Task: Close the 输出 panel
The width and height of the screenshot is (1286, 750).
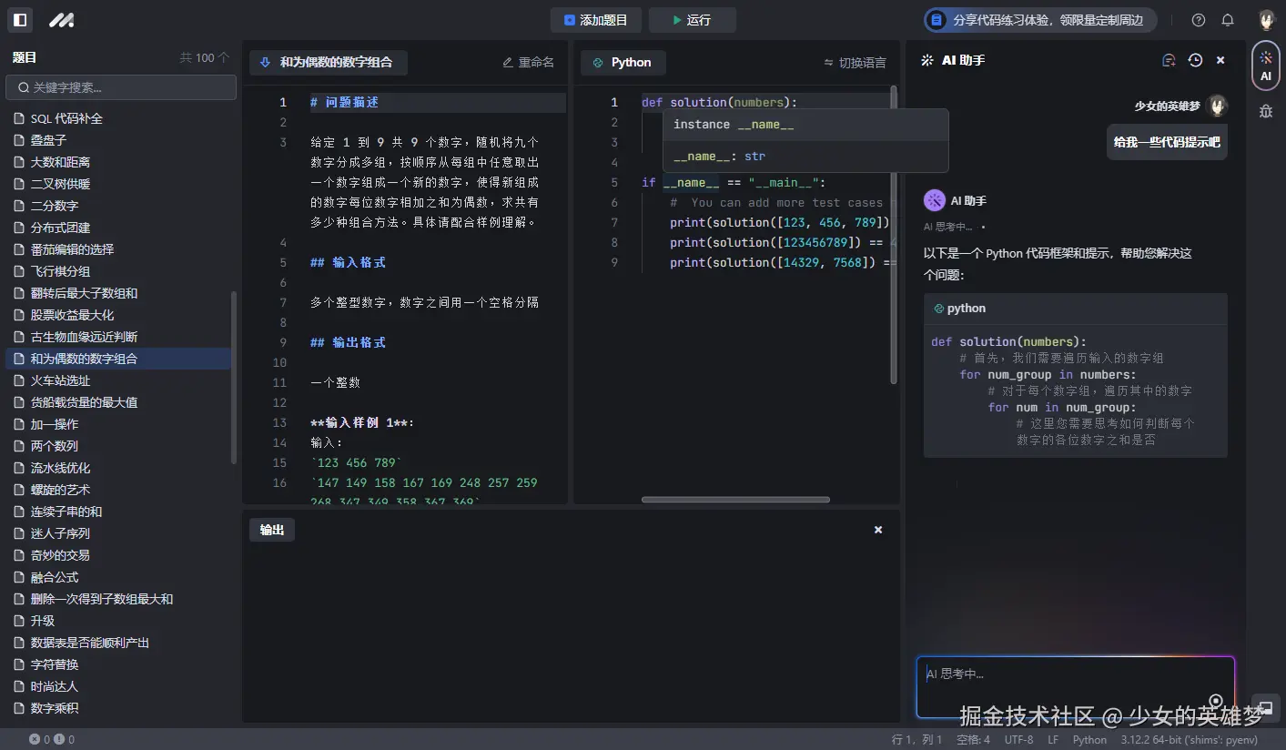Action: [878, 530]
